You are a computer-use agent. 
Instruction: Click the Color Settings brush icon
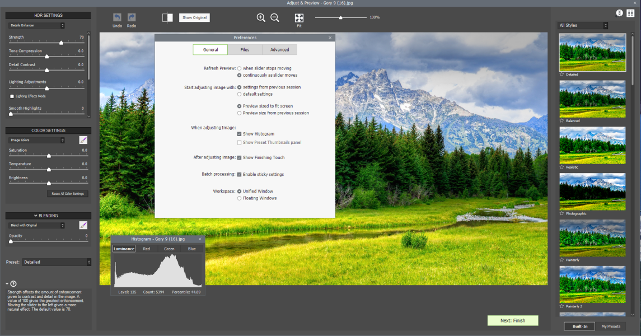coord(83,140)
